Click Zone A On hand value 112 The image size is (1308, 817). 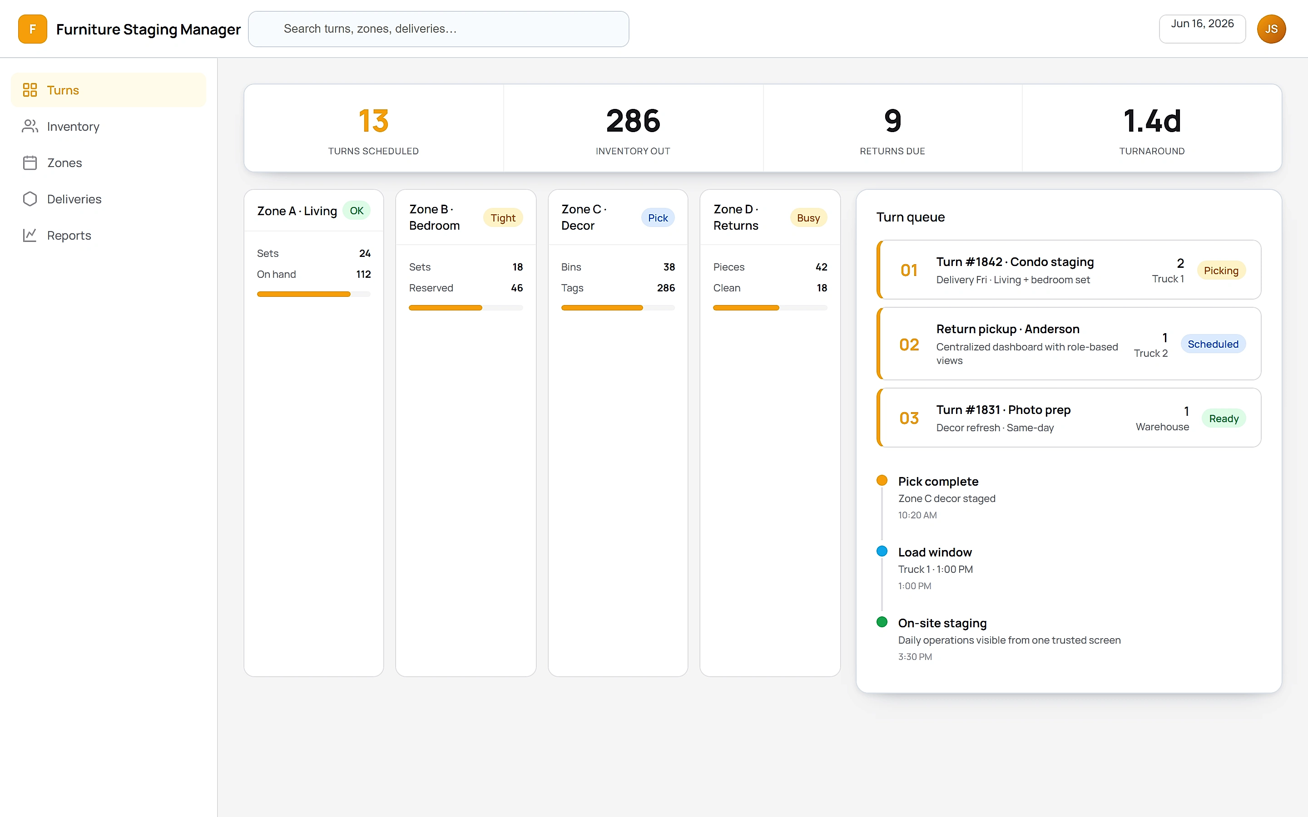[363, 274]
